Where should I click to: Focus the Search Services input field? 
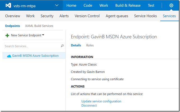point(31,46)
